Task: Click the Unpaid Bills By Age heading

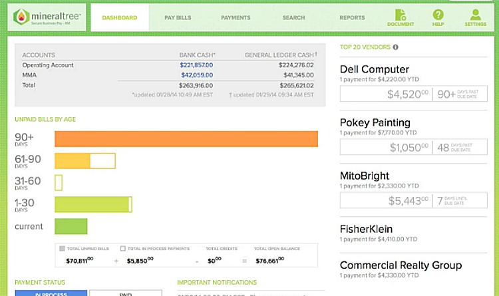Action: (45, 119)
